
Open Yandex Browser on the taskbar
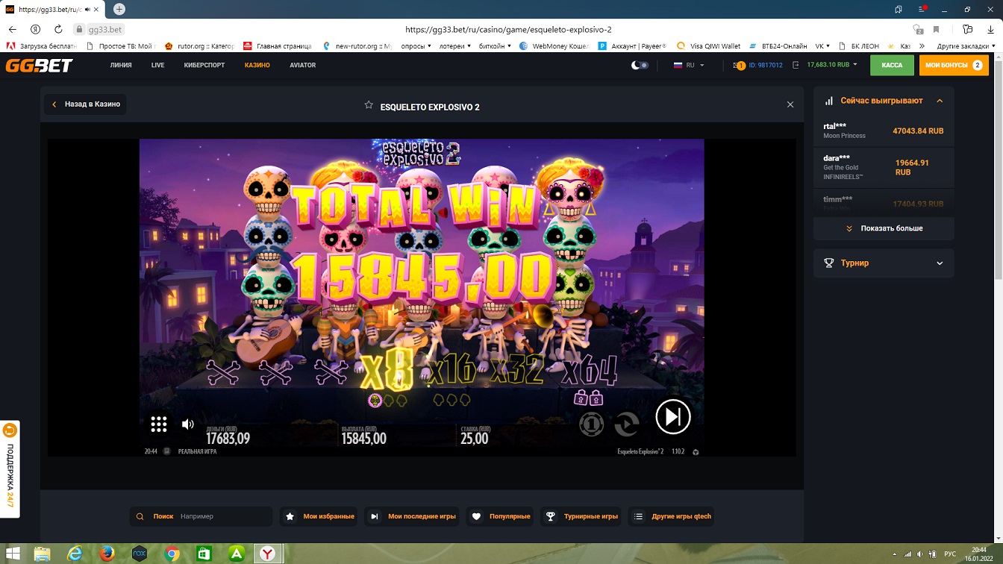(x=268, y=554)
